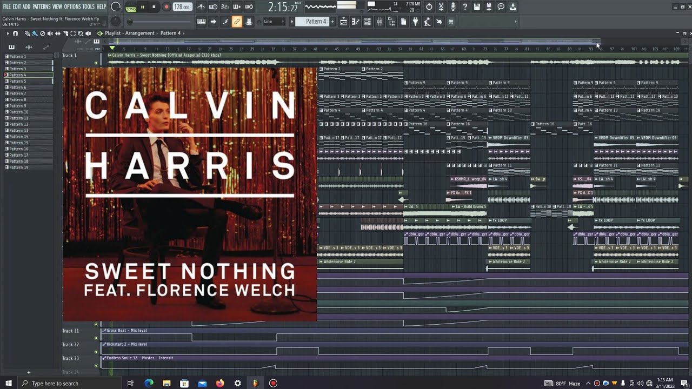Open help with question mark icon
This screenshot has width=692, height=389.
coord(465,7)
